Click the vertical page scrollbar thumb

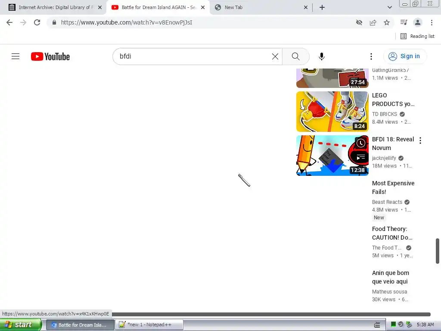point(438,251)
